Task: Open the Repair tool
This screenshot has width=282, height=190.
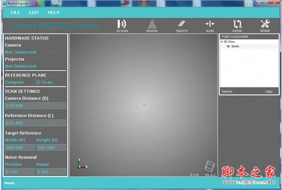Action: point(265,26)
